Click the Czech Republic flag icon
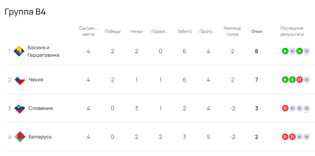Viewport: 315px width, 156px height. pos(20,80)
